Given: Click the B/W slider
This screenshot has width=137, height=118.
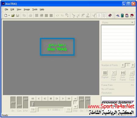Looking at the screenshot, I should (26, 102).
